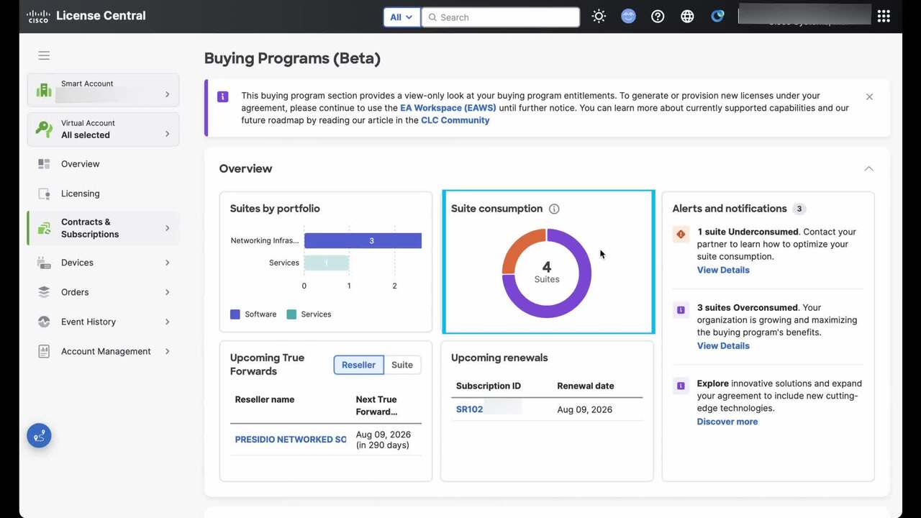Click View Details for Underconsumed suite

[723, 270]
